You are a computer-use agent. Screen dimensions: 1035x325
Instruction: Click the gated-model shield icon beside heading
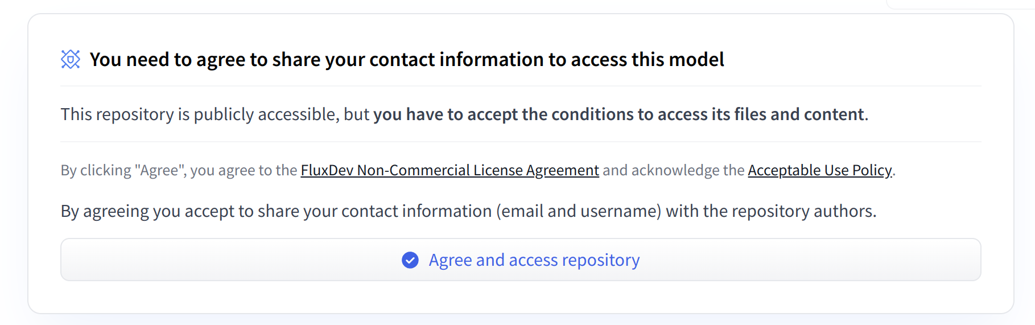71,59
